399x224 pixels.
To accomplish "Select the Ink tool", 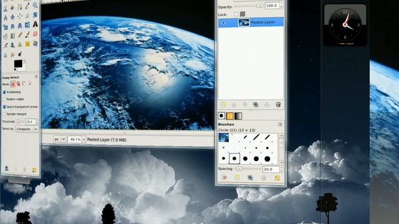I will (12, 45).
